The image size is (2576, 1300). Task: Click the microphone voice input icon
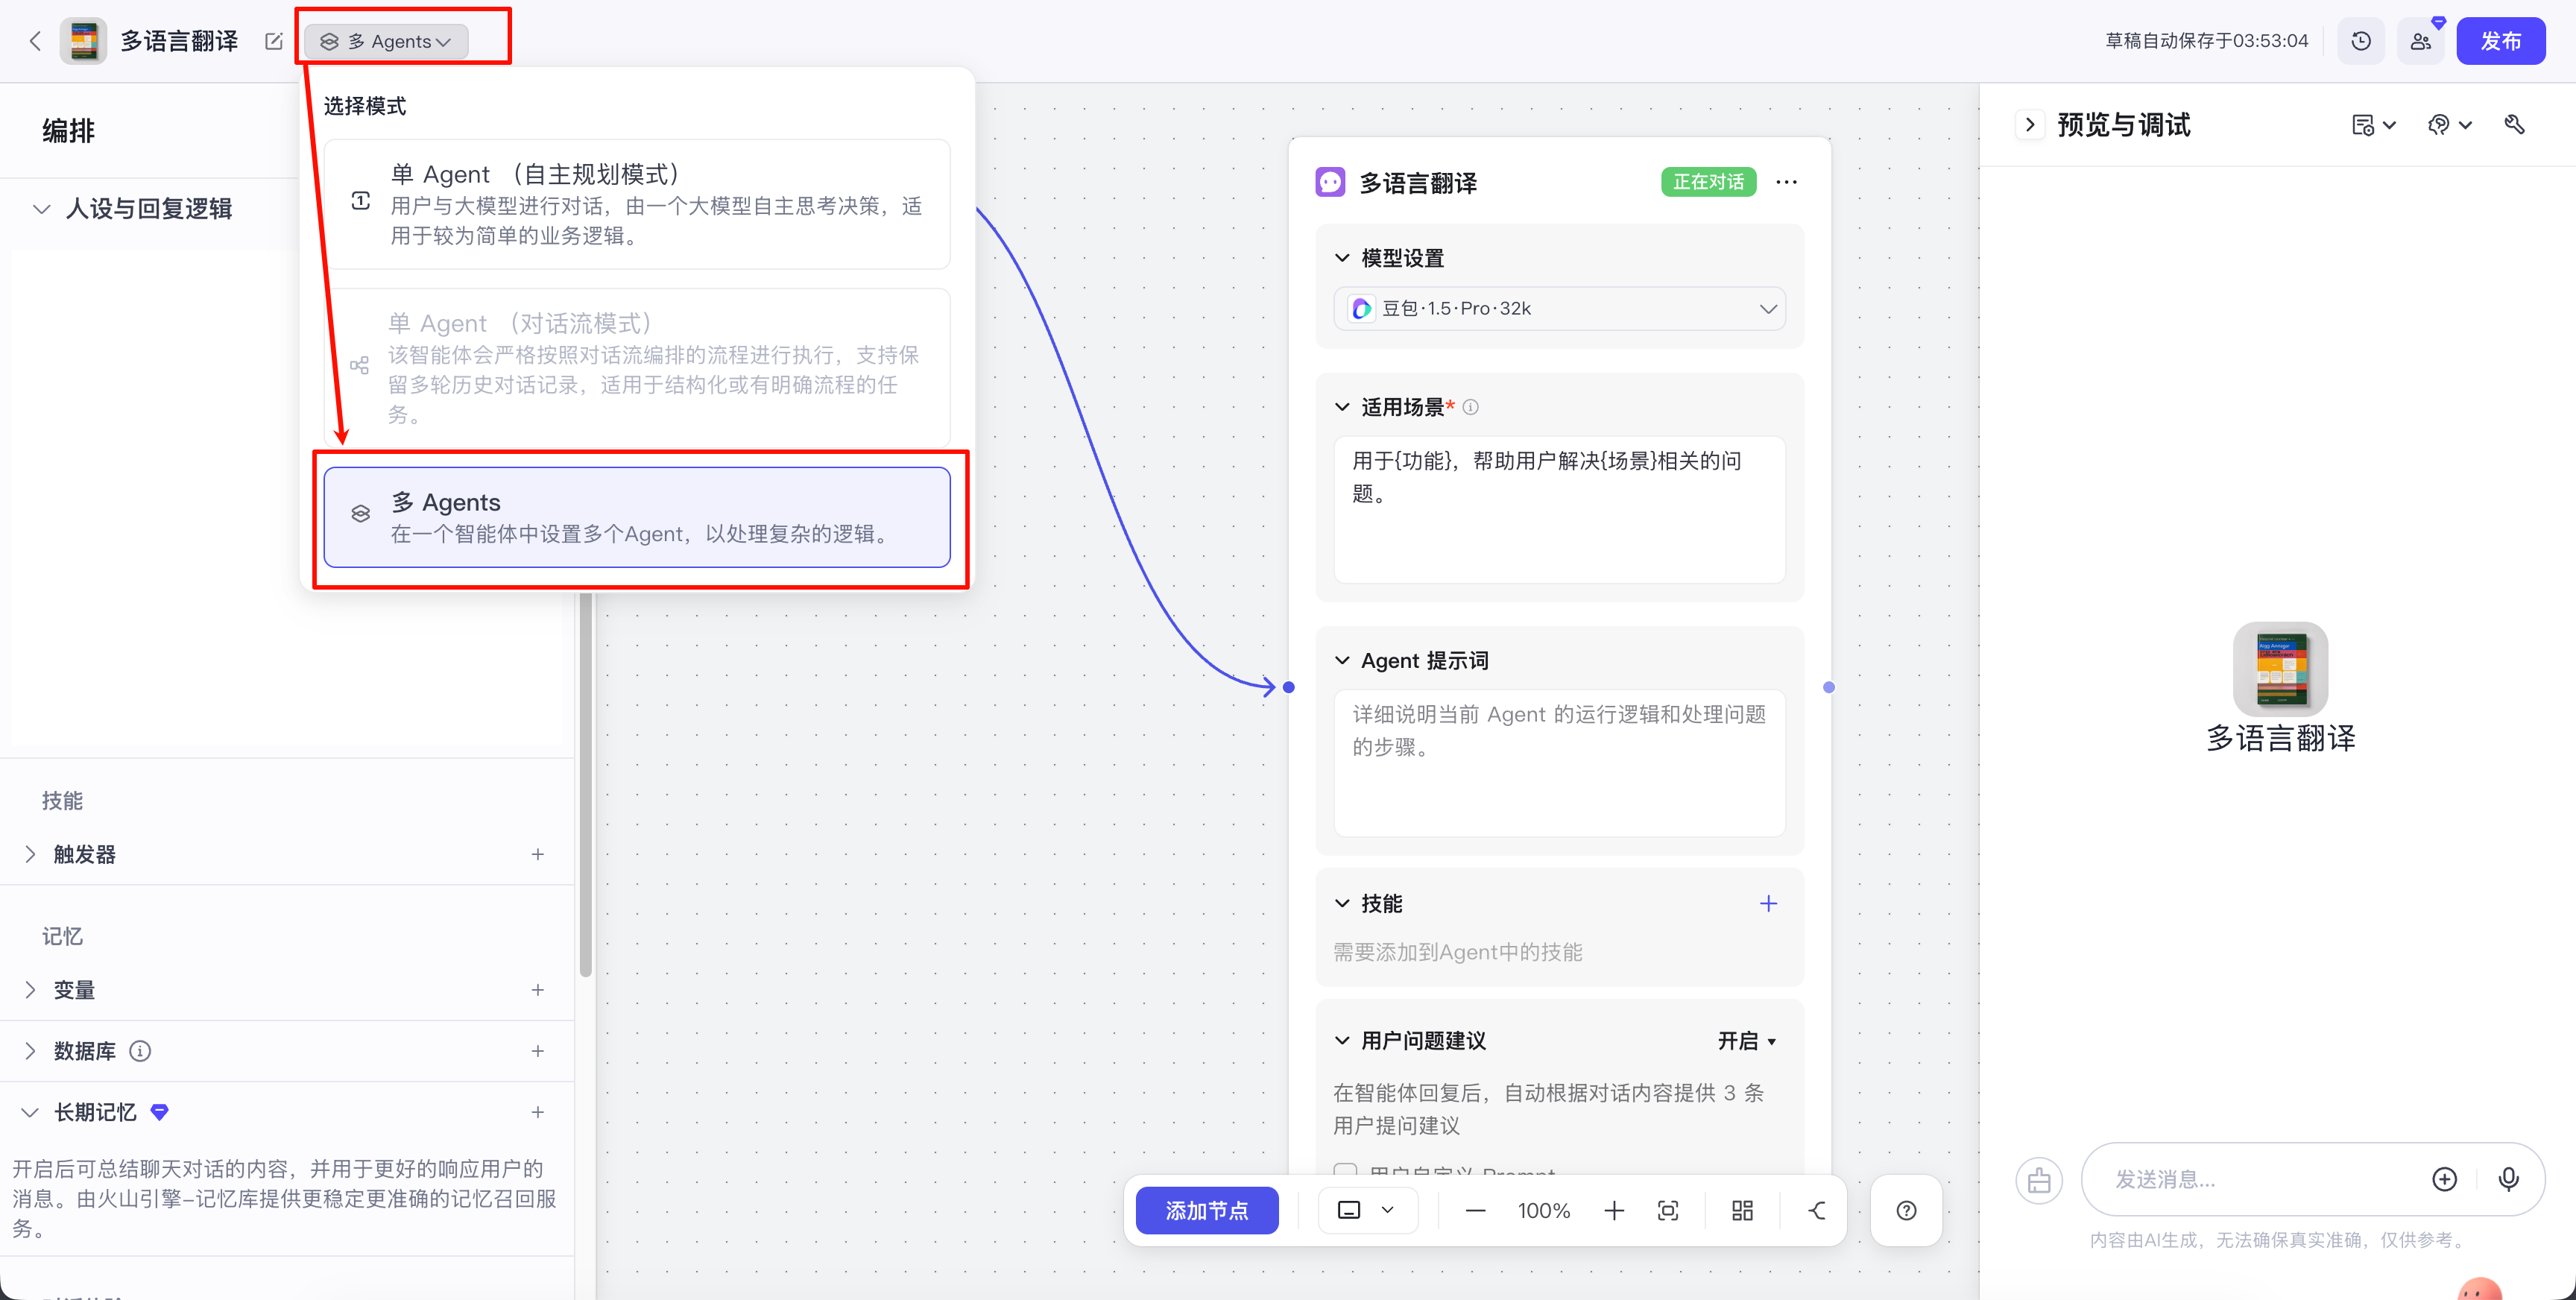click(x=2508, y=1179)
